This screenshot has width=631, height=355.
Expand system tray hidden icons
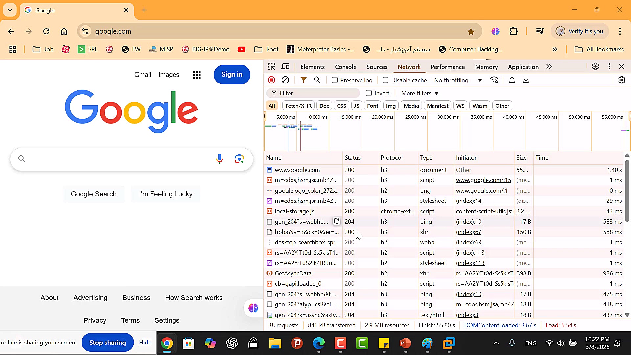pos(496,343)
